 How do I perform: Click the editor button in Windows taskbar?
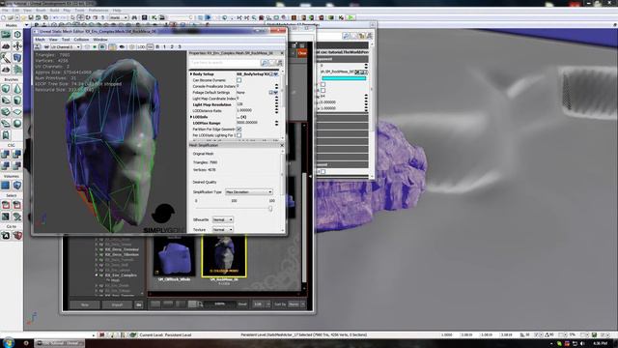(x=59, y=343)
